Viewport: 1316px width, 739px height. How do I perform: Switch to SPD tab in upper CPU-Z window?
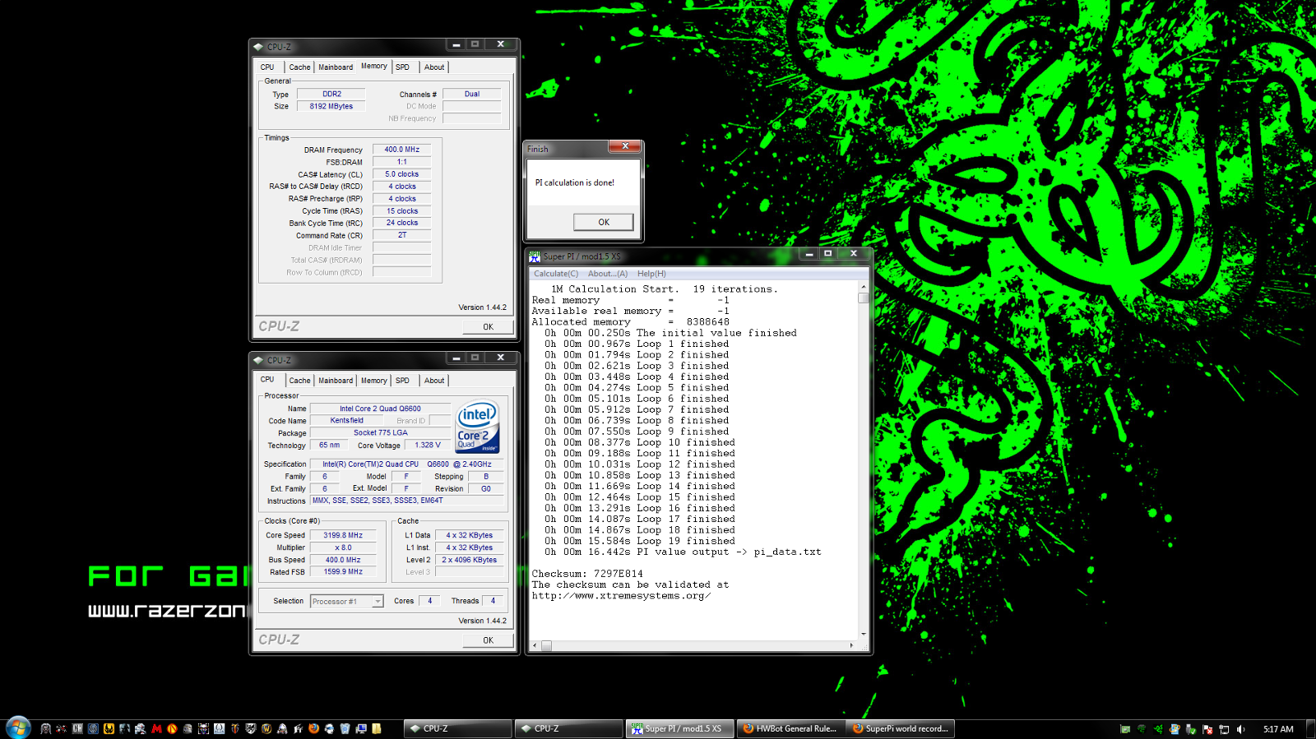coord(402,67)
